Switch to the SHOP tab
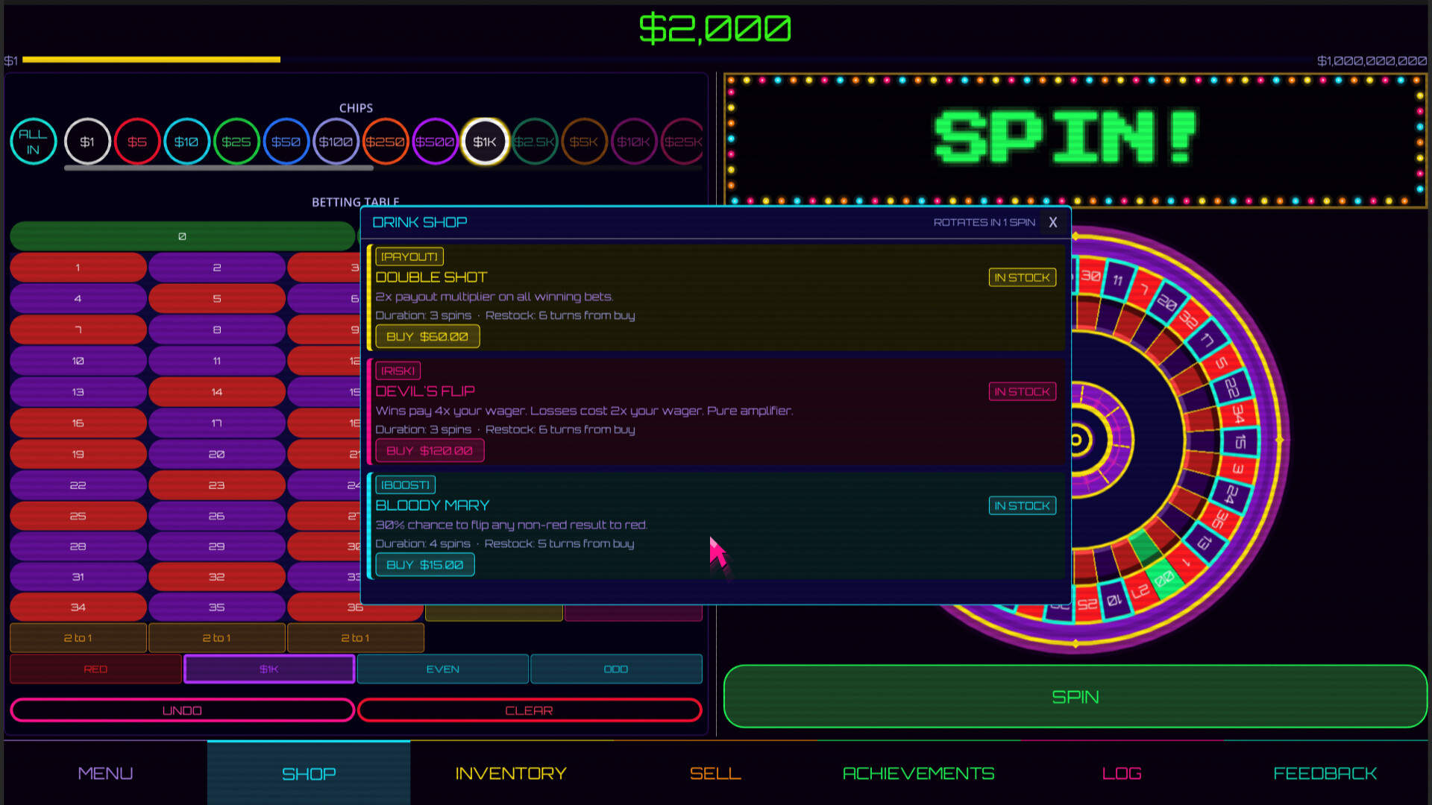This screenshot has width=1432, height=805. click(309, 774)
